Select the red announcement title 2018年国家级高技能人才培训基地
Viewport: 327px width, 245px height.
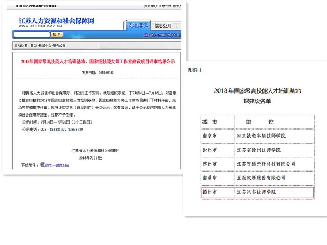pyautogui.click(x=98, y=62)
